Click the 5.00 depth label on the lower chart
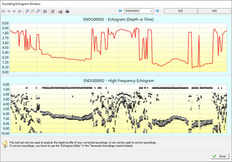This screenshot has height=162, width=232. click(x=6, y=109)
